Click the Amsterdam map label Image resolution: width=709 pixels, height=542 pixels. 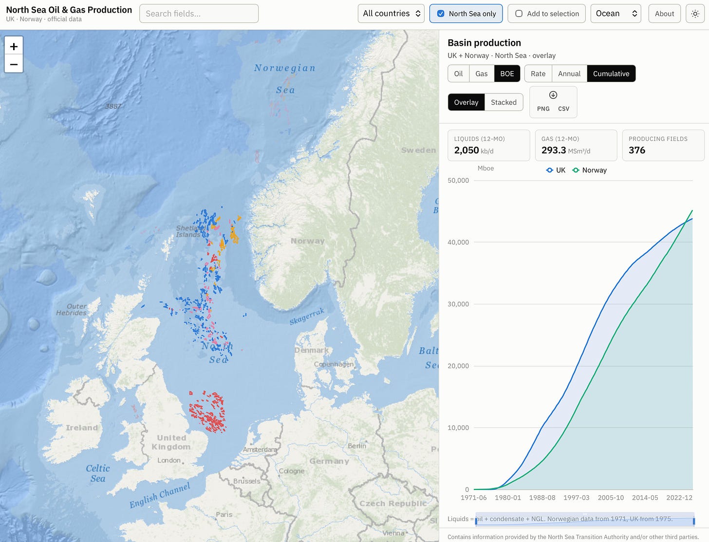pos(260,449)
